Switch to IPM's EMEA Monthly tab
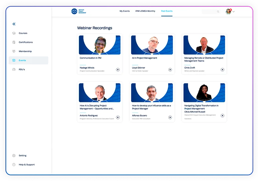This screenshot has height=181, width=258. [x=145, y=11]
